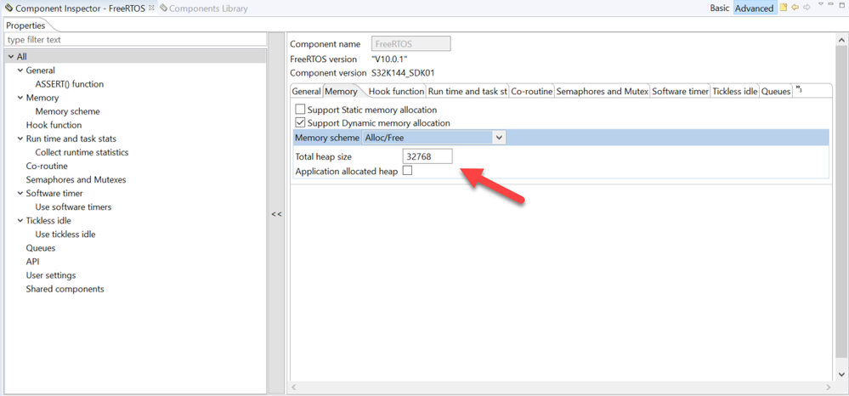
Task: Click the vertical scrollbar up arrow
Action: (x=842, y=40)
